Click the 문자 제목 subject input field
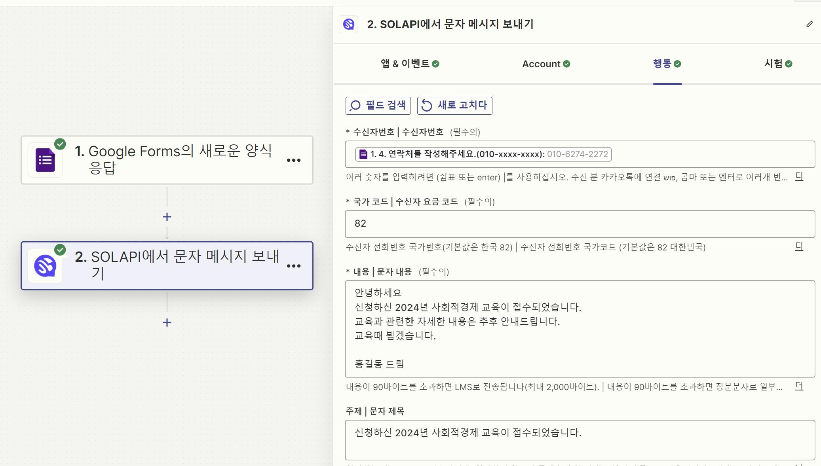The height and width of the screenshot is (466, 821). tap(580, 439)
